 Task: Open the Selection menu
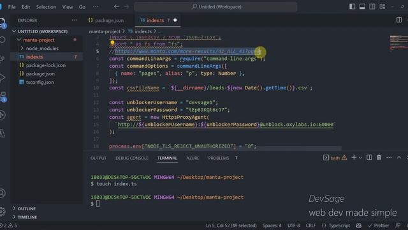pos(46,7)
